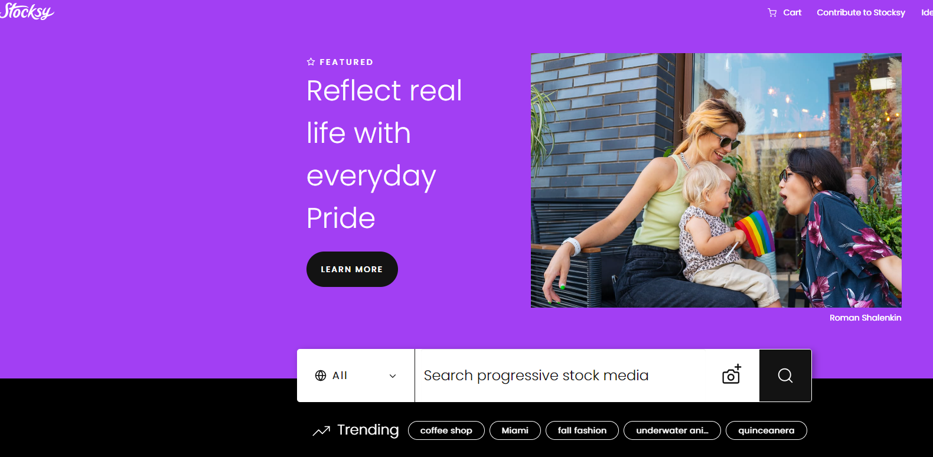Click the camera search-by-image icon
The image size is (933, 457).
pos(732,374)
